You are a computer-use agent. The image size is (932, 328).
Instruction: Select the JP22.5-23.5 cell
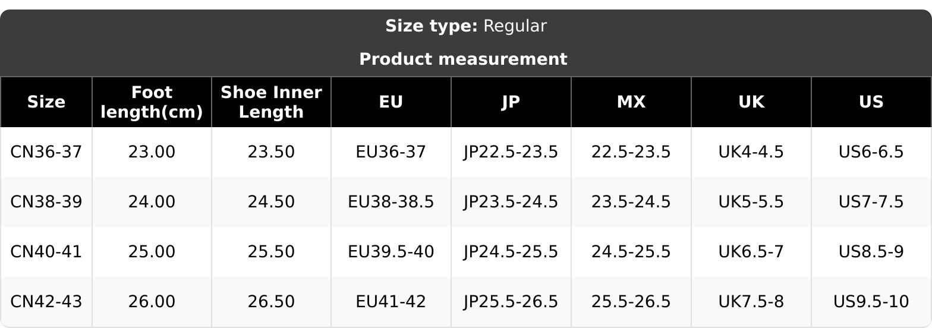(511, 152)
